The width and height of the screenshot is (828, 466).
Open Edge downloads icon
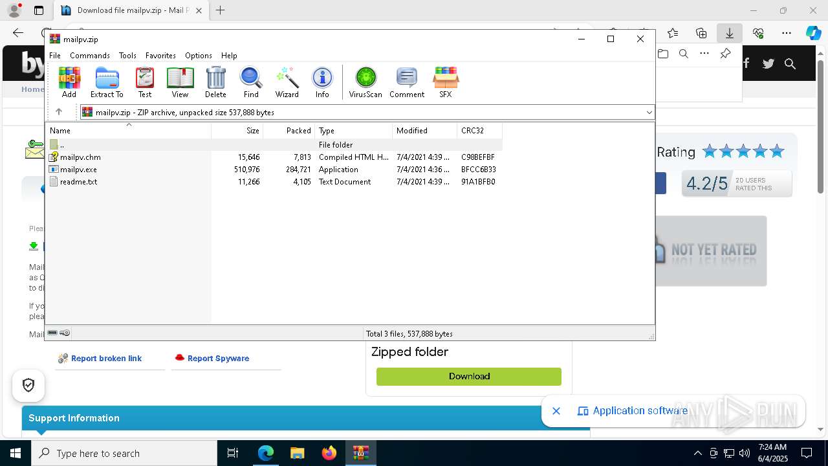729,33
